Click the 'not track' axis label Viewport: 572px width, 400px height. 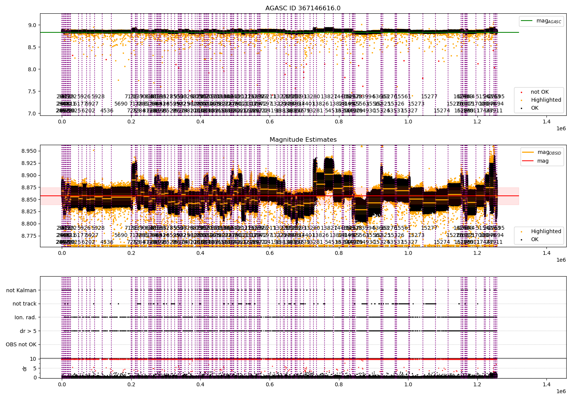(24, 304)
